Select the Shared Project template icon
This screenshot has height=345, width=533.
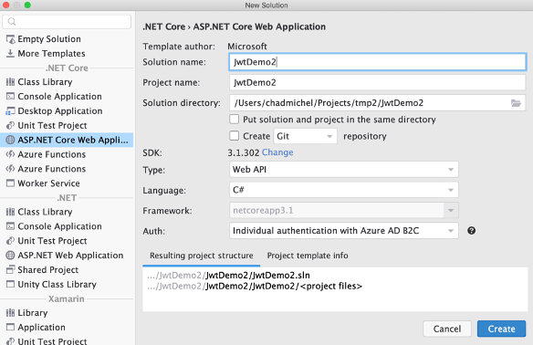(x=11, y=269)
